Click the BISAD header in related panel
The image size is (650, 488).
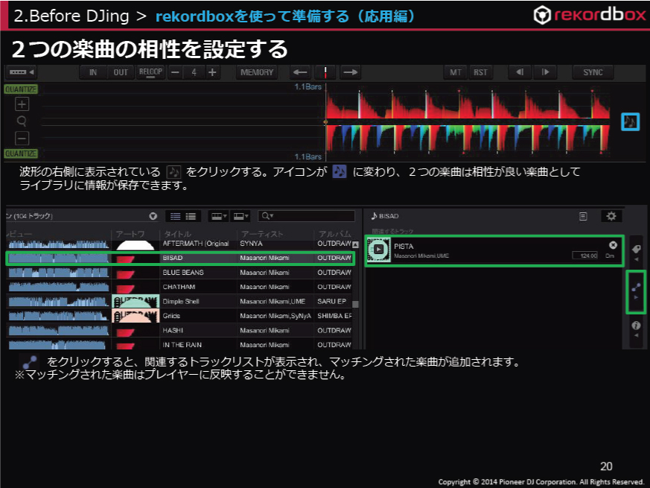tap(385, 216)
